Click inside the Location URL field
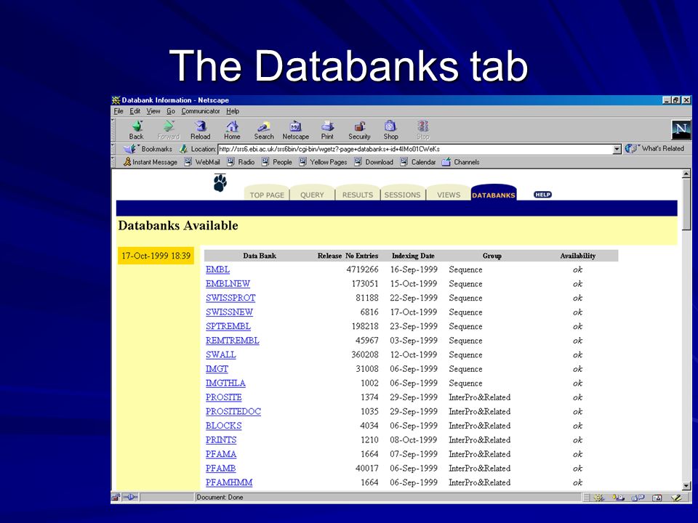 click(x=415, y=149)
